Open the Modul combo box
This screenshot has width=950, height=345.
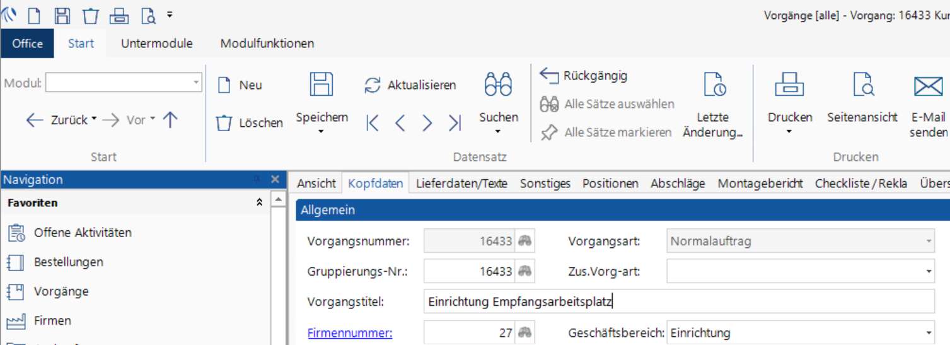[124, 83]
